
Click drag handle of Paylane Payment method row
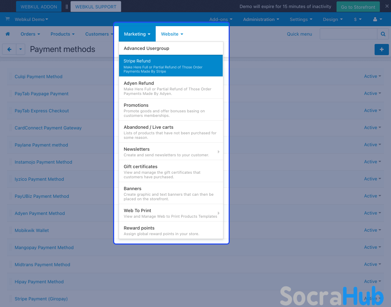(10, 145)
